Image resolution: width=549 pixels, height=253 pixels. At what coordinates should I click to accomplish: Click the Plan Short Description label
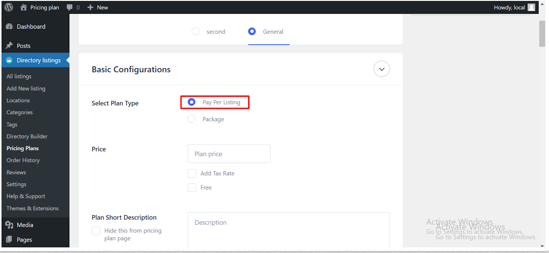point(124,217)
